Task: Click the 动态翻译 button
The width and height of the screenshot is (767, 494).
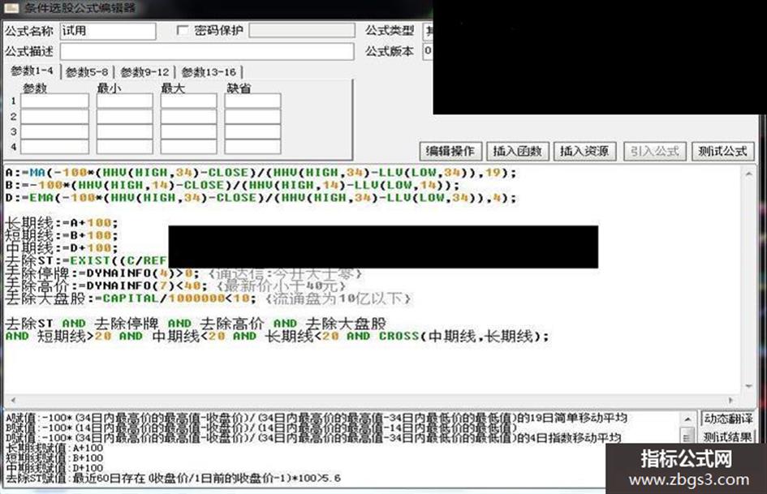Action: click(x=728, y=419)
